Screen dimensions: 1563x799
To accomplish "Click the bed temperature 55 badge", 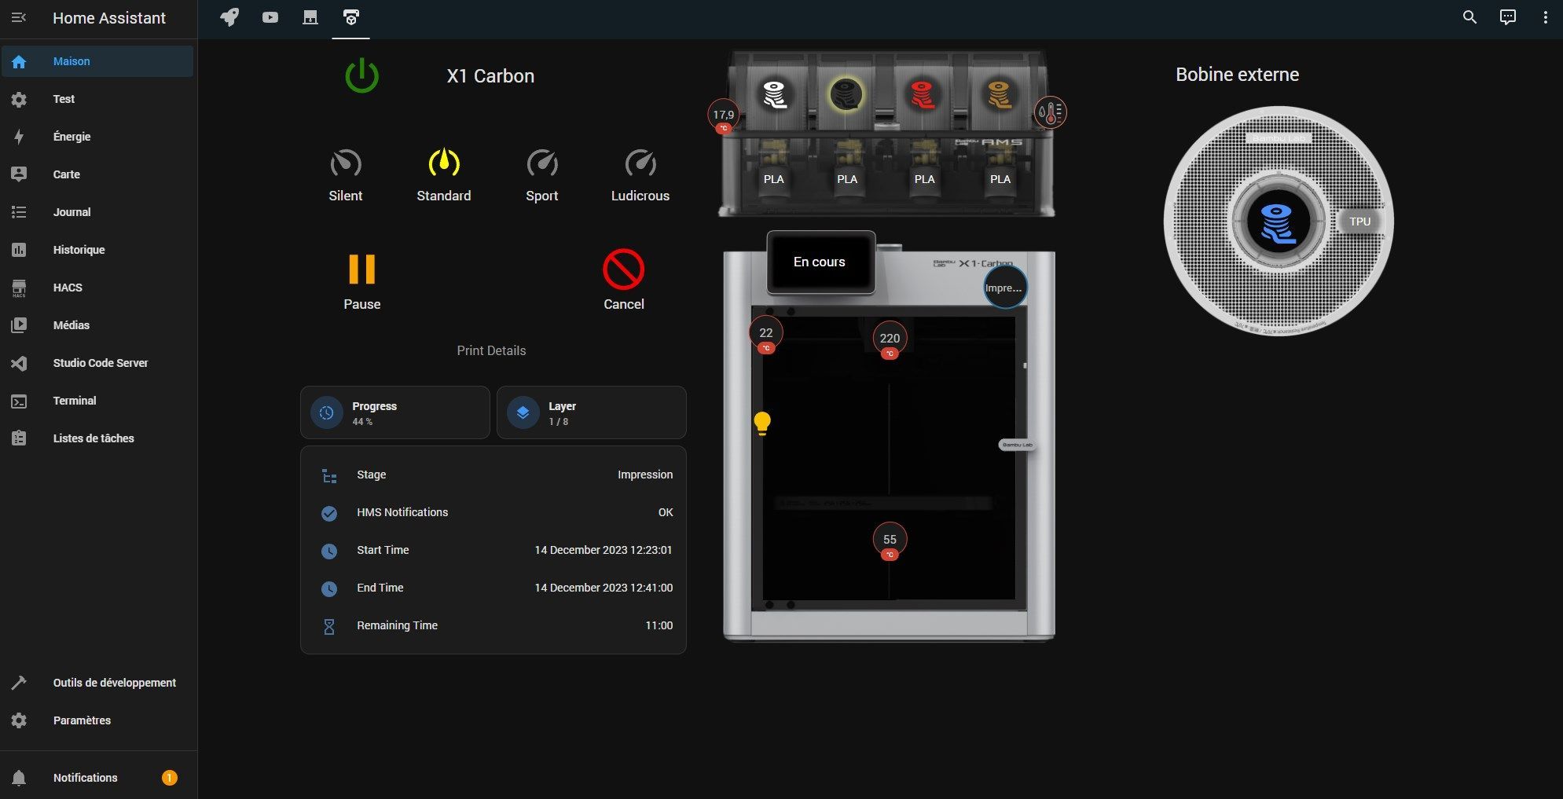I will [x=890, y=541].
